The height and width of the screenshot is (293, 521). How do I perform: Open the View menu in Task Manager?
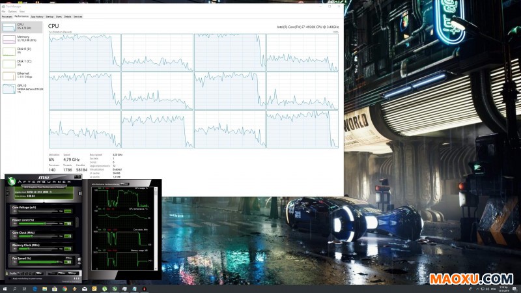click(21, 11)
